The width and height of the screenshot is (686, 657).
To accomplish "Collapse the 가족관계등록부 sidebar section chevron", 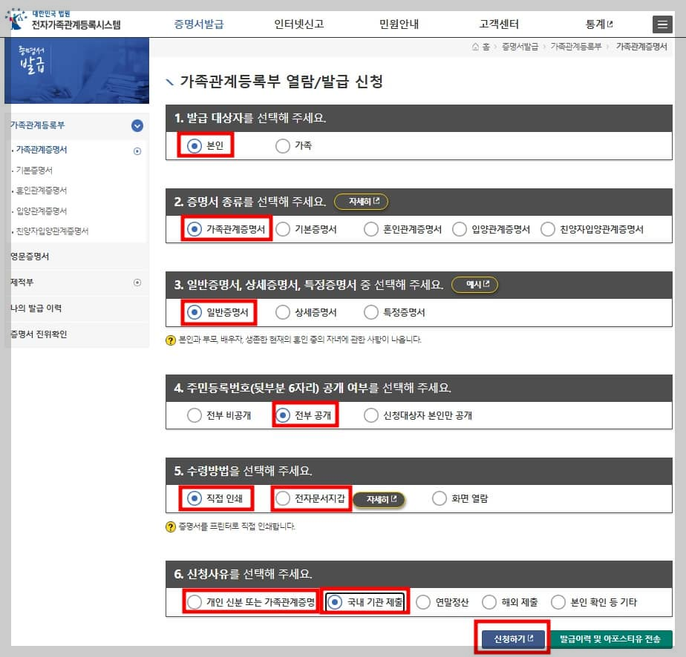I will click(137, 126).
